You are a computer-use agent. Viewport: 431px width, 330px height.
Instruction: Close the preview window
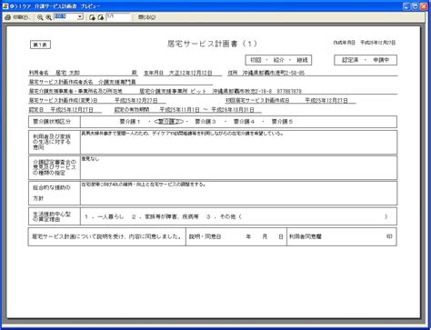point(424,6)
